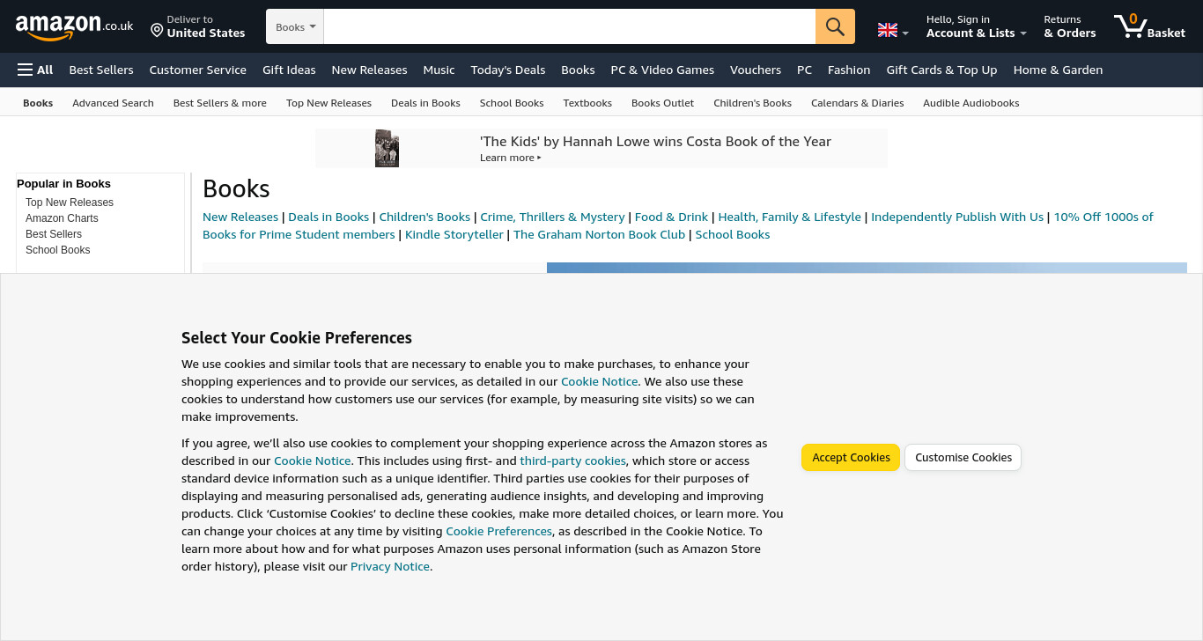Click the UK flag language selector
The image size is (1203, 641).
point(893,30)
